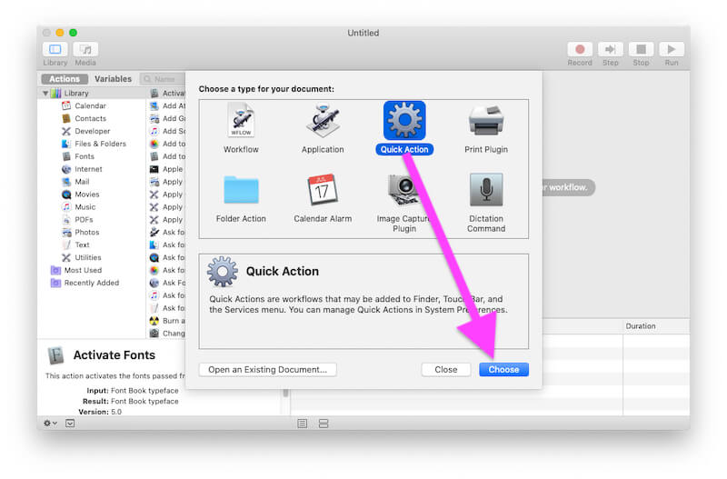Click Open an Existing Document button
Image resolution: width=727 pixels, height=479 pixels.
(267, 370)
